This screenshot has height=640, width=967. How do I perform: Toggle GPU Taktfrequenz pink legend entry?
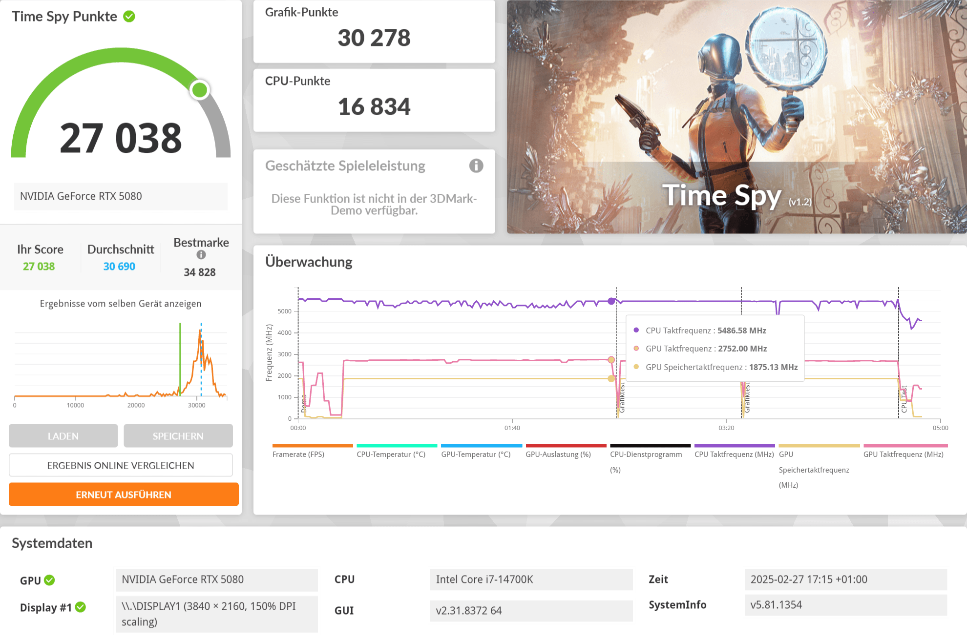click(903, 454)
